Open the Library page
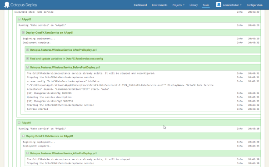The width and height of the screenshot is (269, 167). point(194,5)
